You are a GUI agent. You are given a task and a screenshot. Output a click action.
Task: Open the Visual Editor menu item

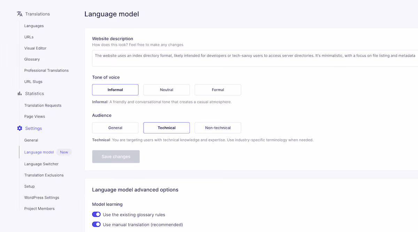(x=35, y=48)
